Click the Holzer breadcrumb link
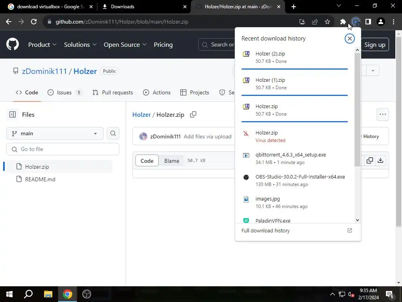The width and height of the screenshot is (402, 302). [x=141, y=114]
